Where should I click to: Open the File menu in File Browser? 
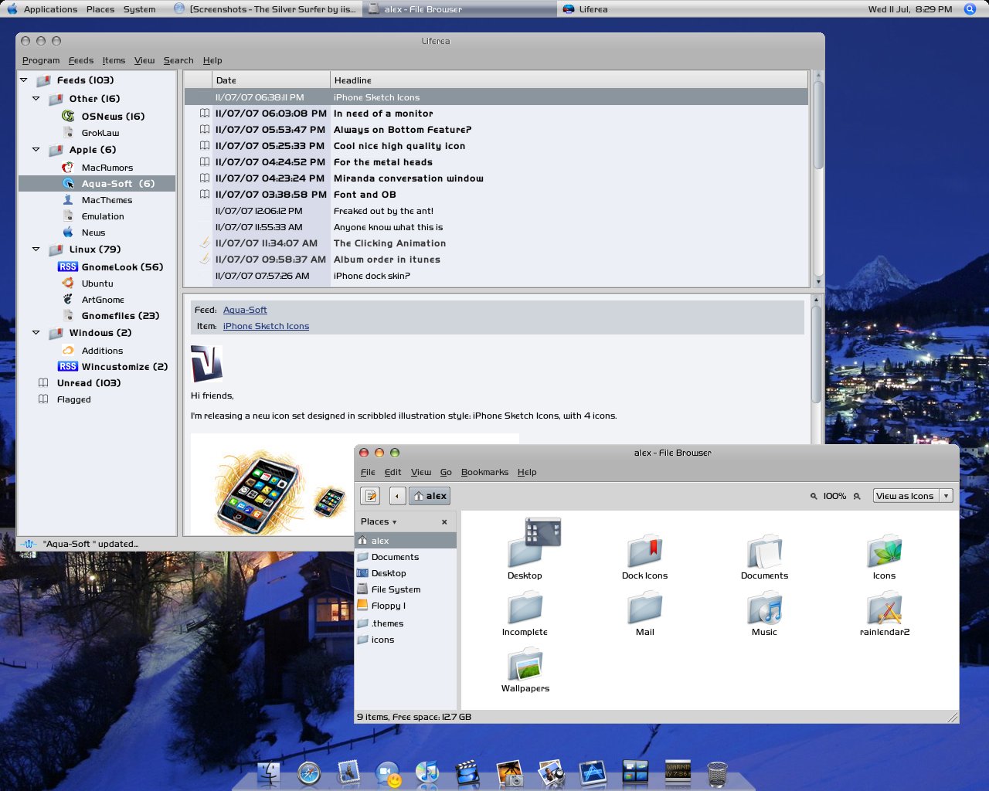tap(368, 472)
